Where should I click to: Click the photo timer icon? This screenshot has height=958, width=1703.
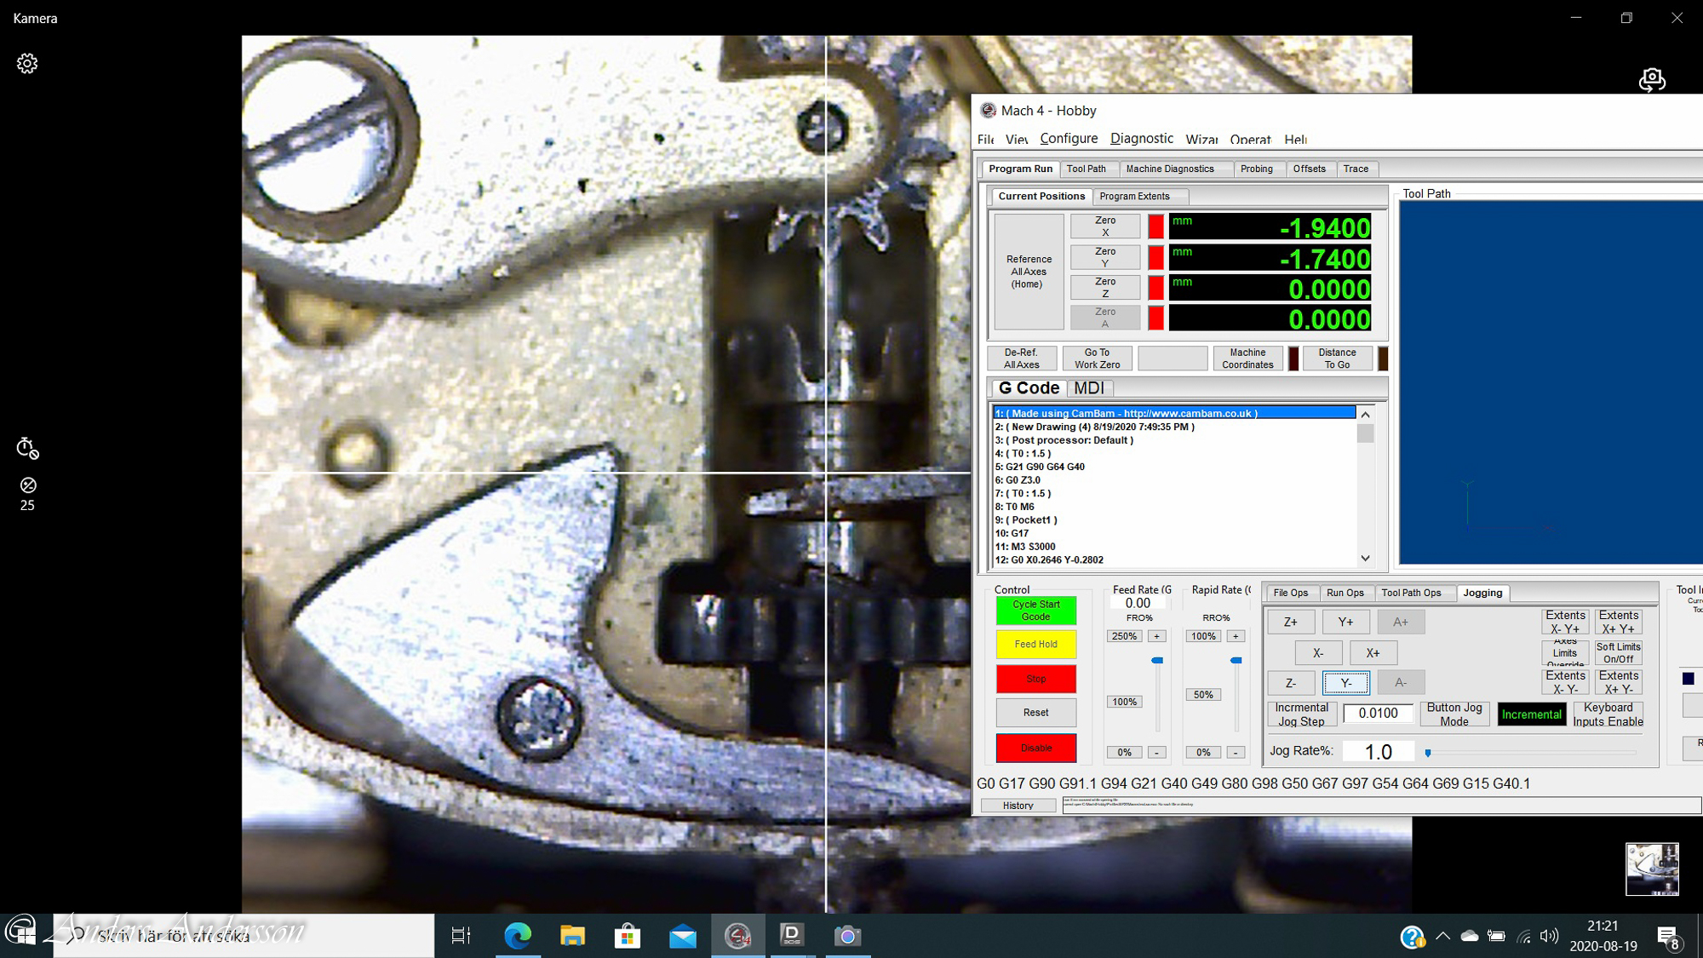(x=27, y=448)
